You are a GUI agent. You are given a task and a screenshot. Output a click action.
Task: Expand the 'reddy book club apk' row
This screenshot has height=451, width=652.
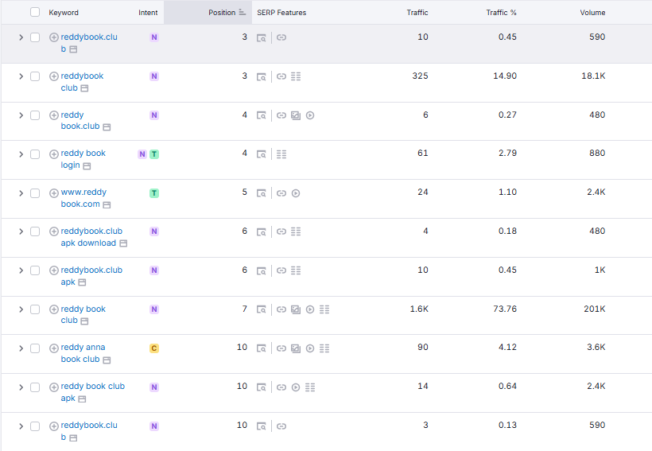coord(21,387)
